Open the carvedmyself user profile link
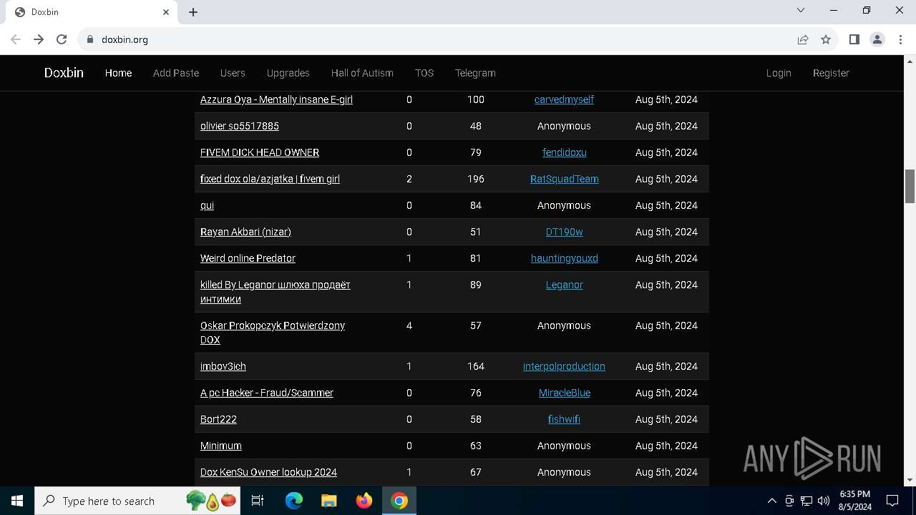Image resolution: width=916 pixels, height=515 pixels. point(564,99)
